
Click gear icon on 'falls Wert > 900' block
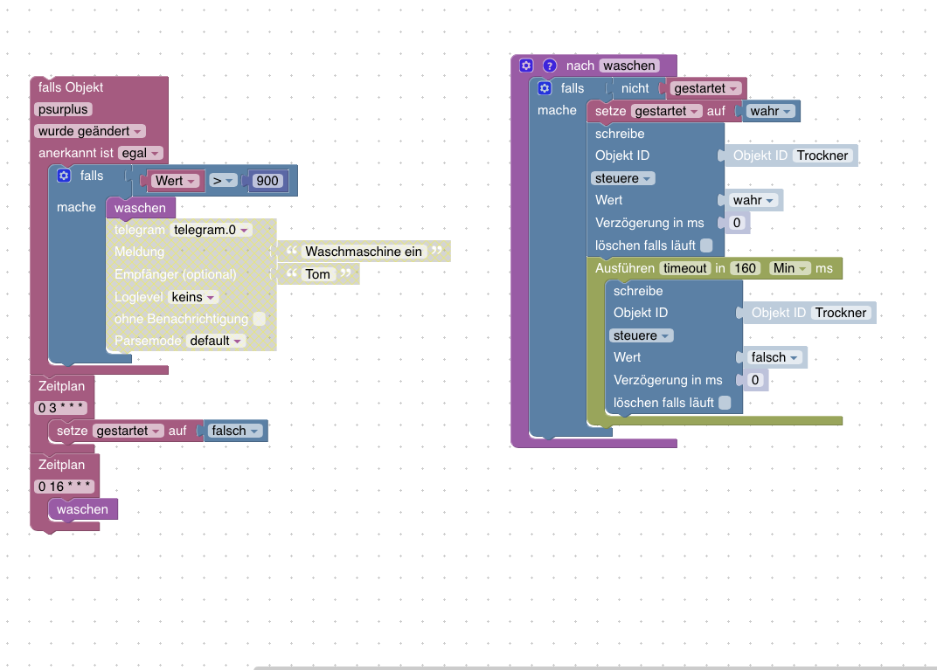pos(64,176)
